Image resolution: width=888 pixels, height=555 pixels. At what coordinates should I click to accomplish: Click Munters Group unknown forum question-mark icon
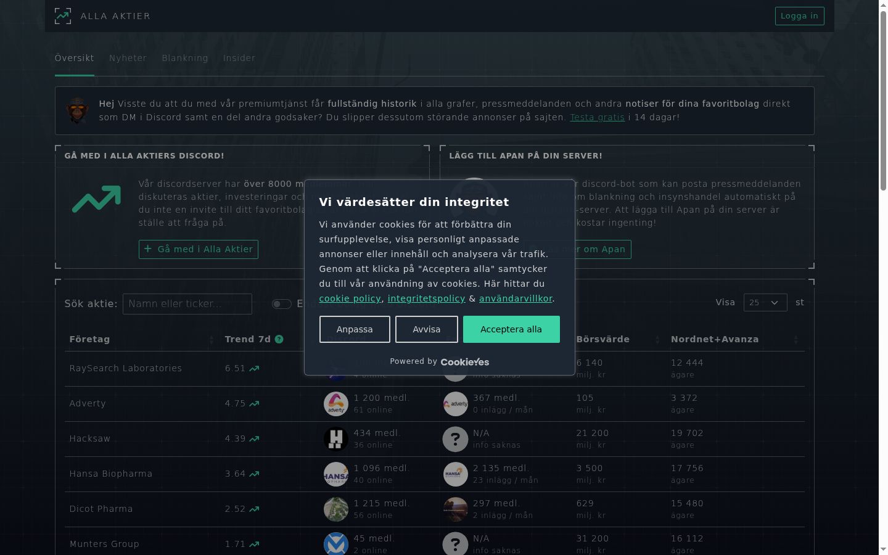456,544
